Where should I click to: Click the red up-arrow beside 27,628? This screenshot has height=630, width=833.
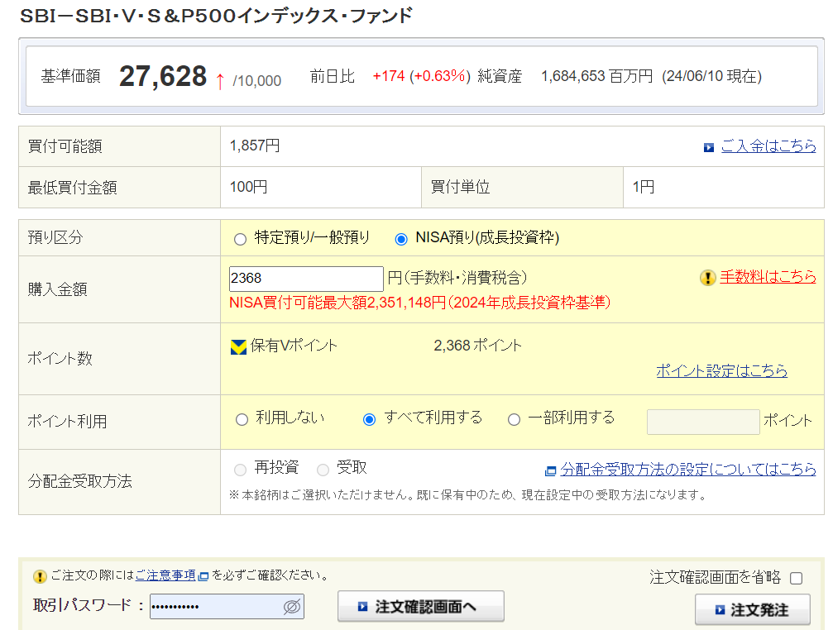[220, 79]
